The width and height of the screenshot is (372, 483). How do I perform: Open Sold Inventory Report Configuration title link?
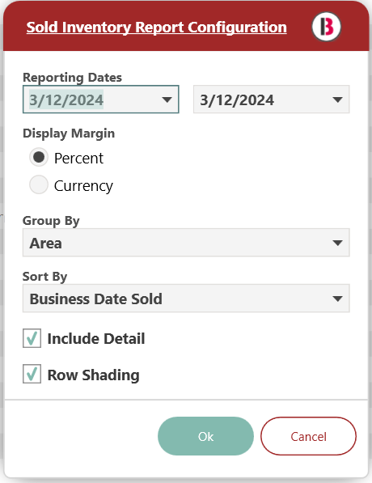click(x=156, y=28)
